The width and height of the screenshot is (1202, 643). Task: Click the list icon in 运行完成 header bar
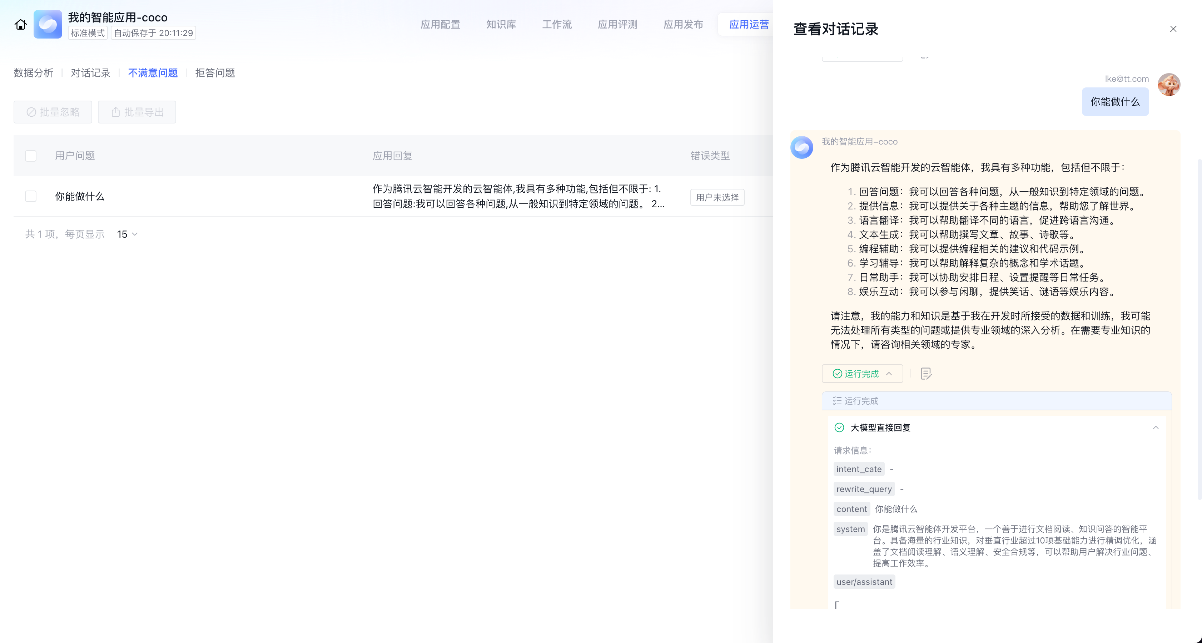pos(837,401)
